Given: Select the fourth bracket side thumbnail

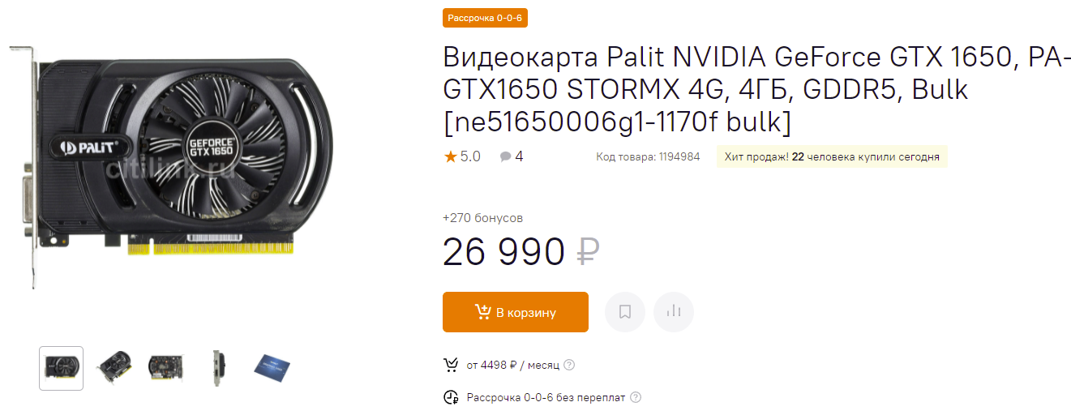Looking at the screenshot, I should tap(218, 368).
